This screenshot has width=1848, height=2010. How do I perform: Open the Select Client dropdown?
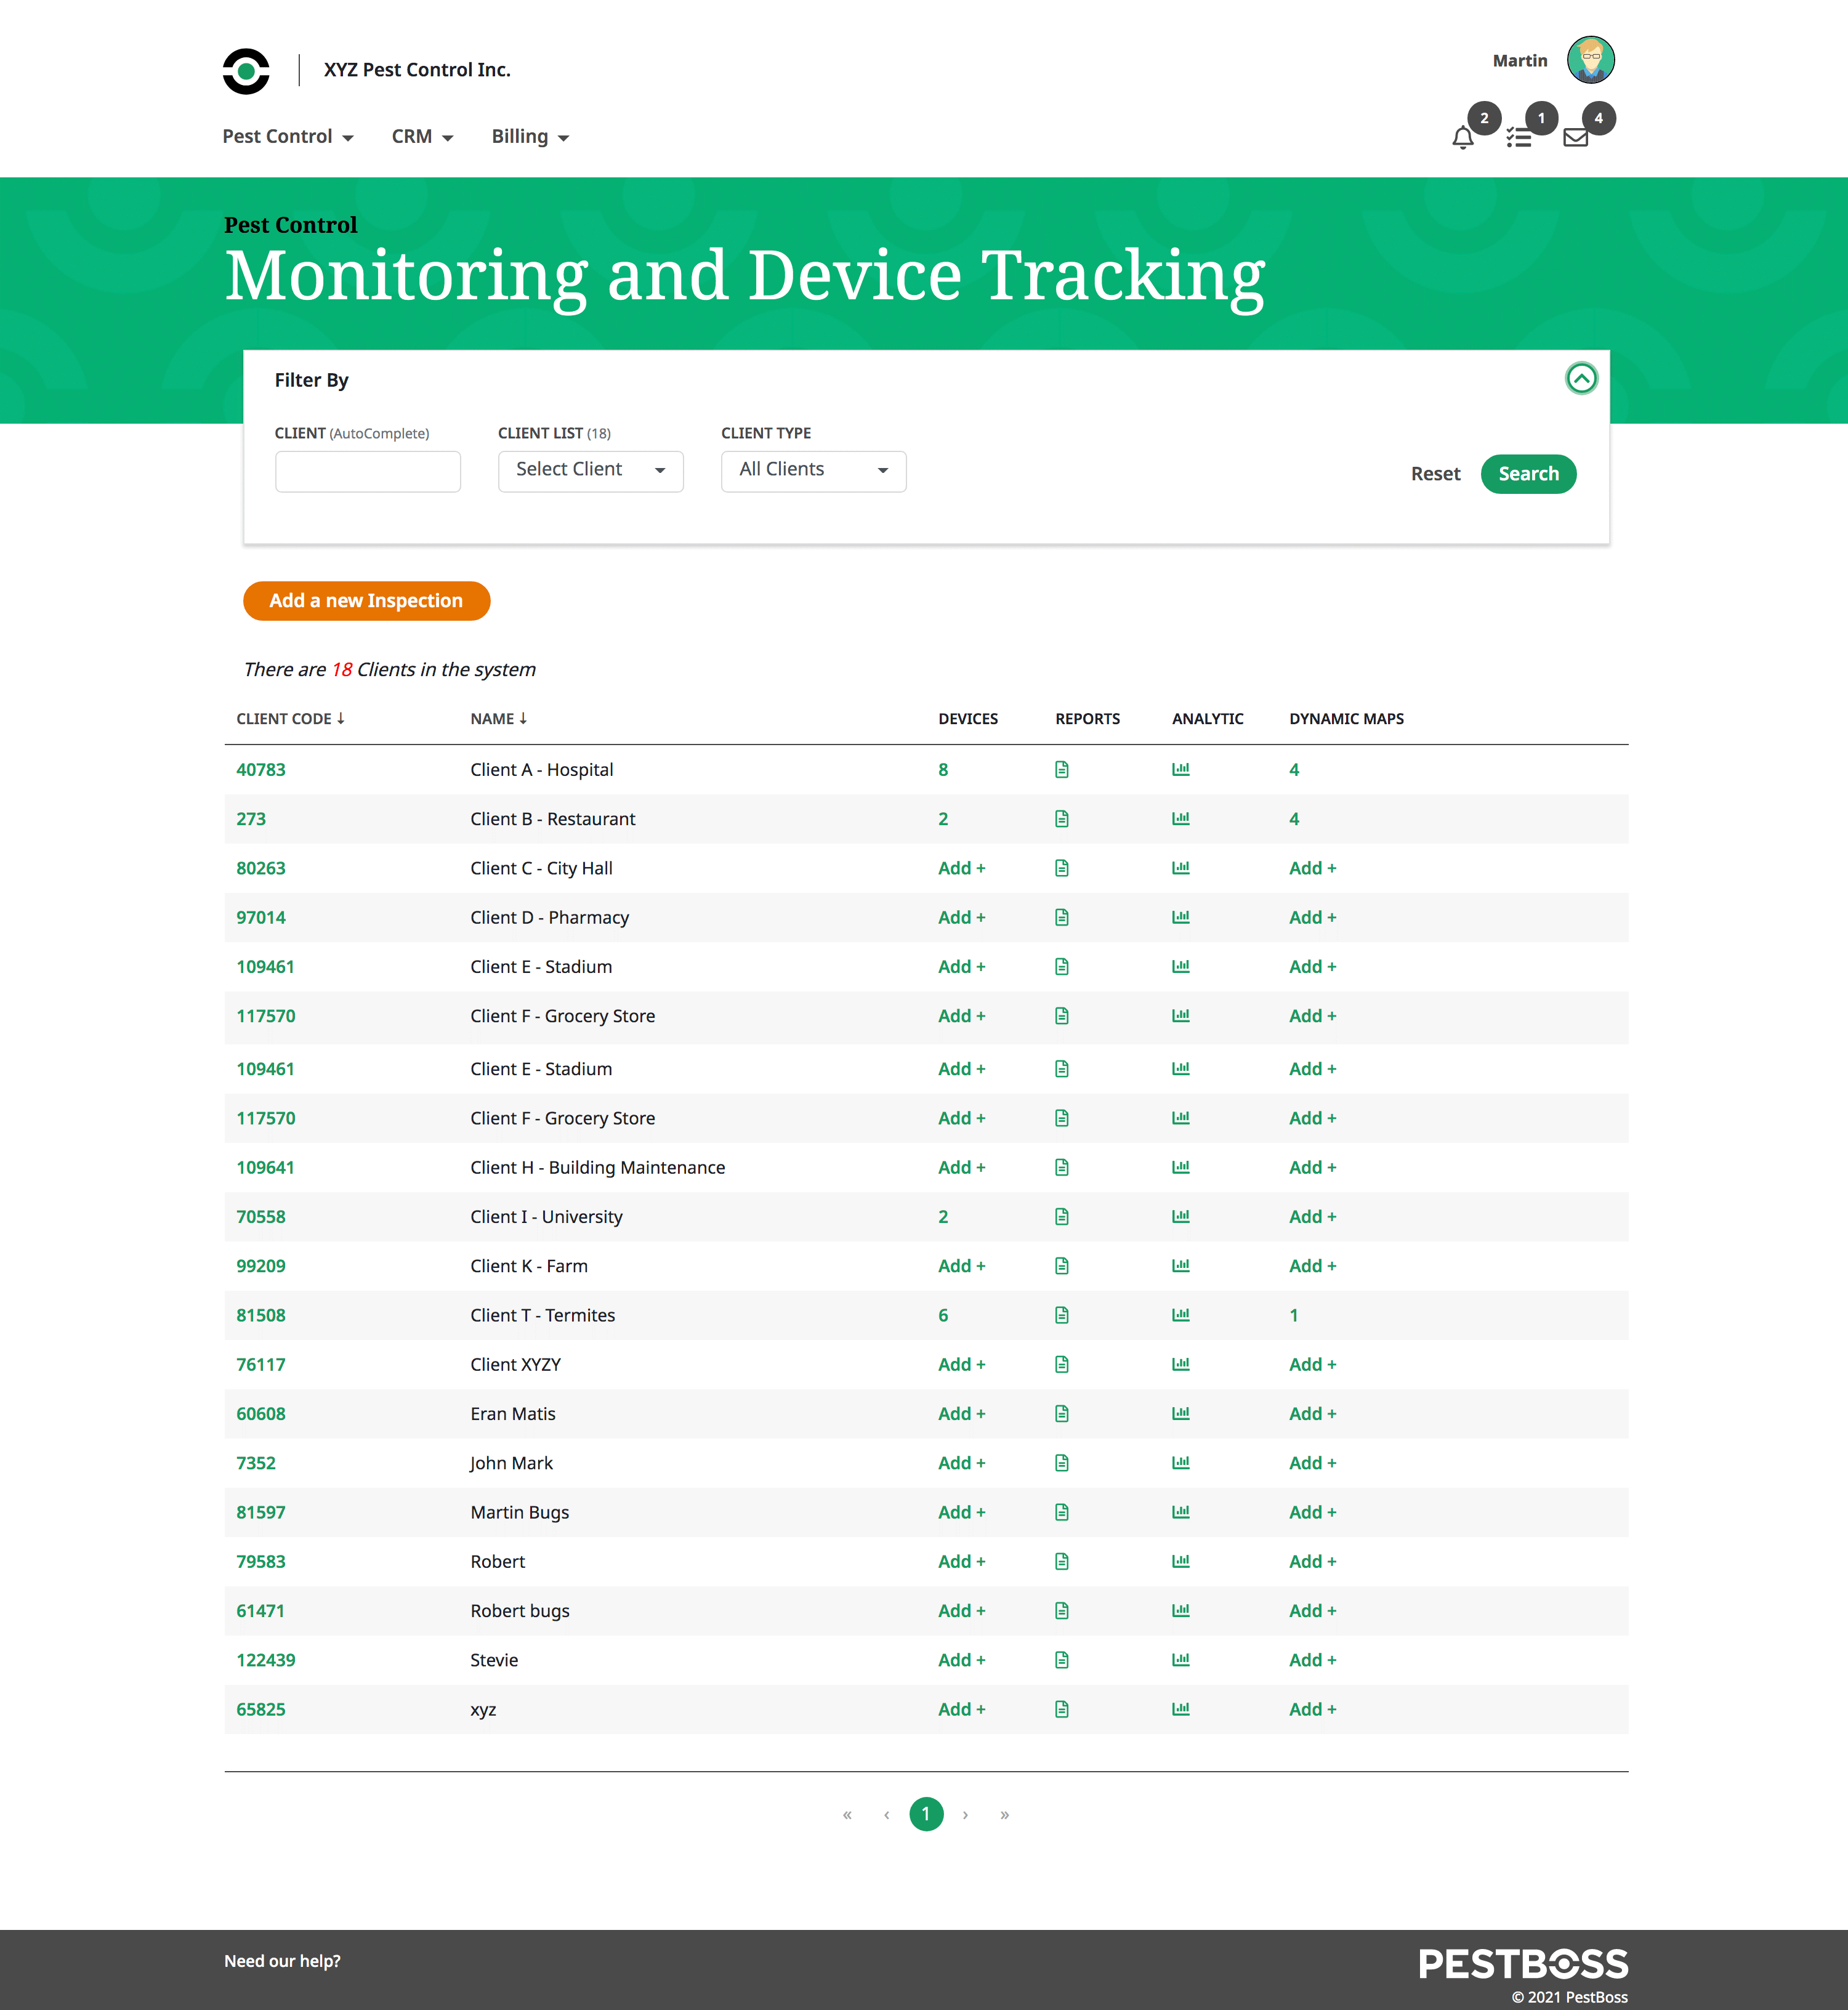[590, 470]
